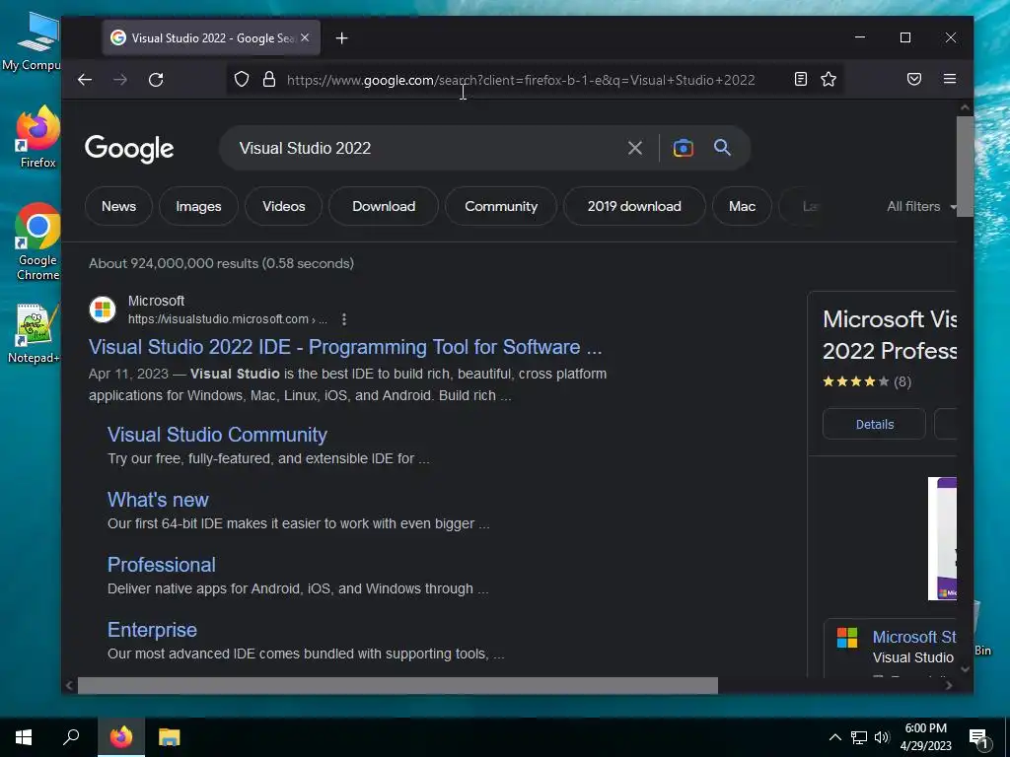This screenshot has height=757, width=1010.
Task: Go back using the browser back arrow
Action: 85,80
